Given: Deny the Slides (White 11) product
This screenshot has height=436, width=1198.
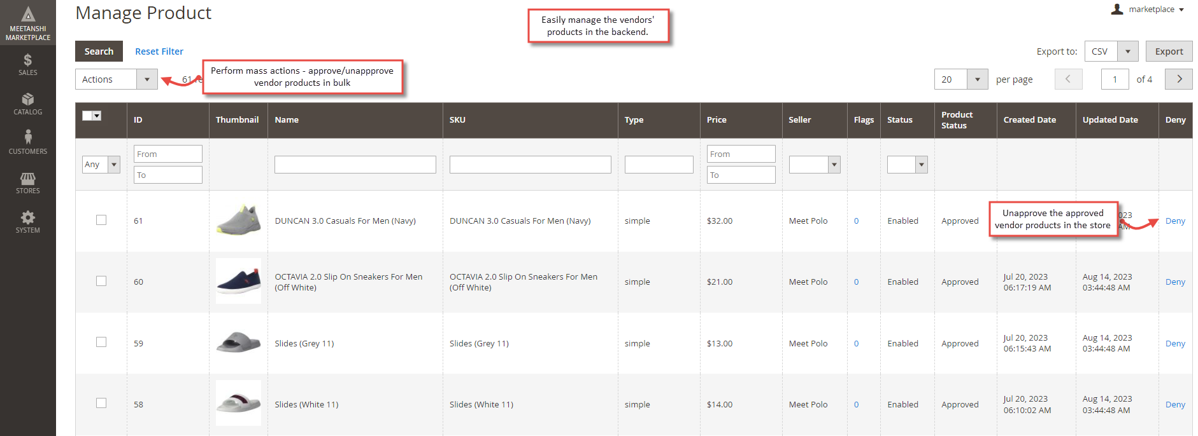Looking at the screenshot, I should pos(1175,405).
